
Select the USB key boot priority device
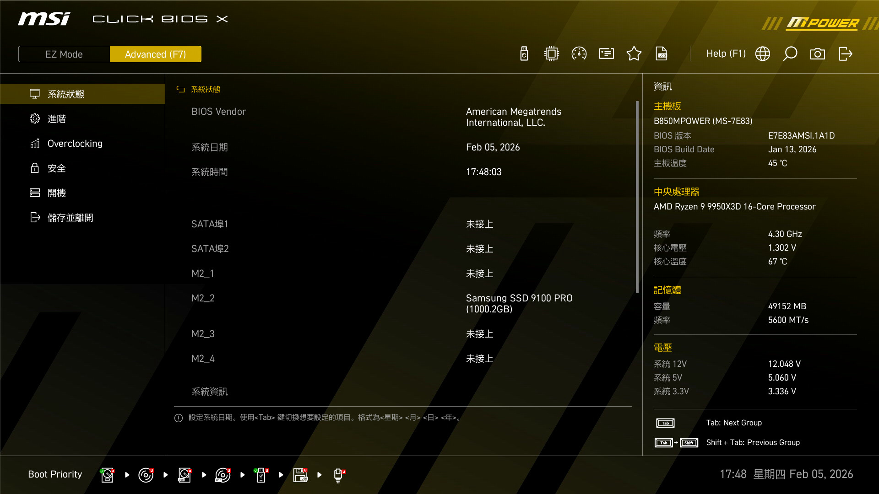261,475
